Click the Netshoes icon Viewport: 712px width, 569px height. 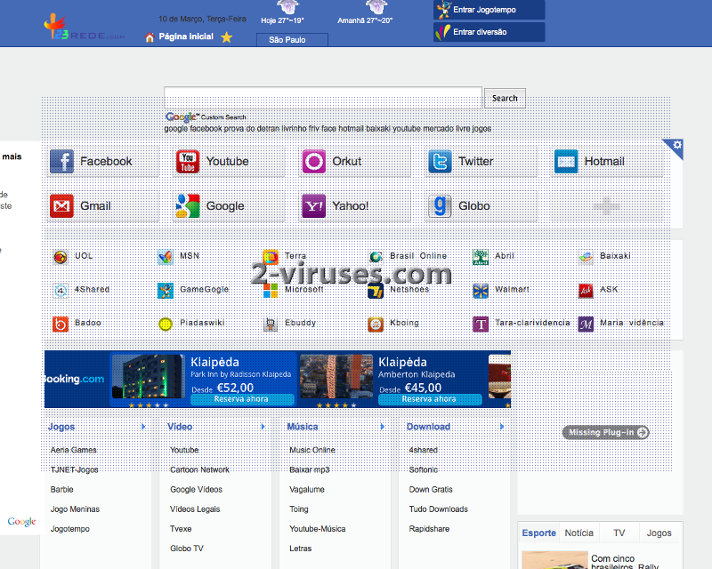(376, 291)
